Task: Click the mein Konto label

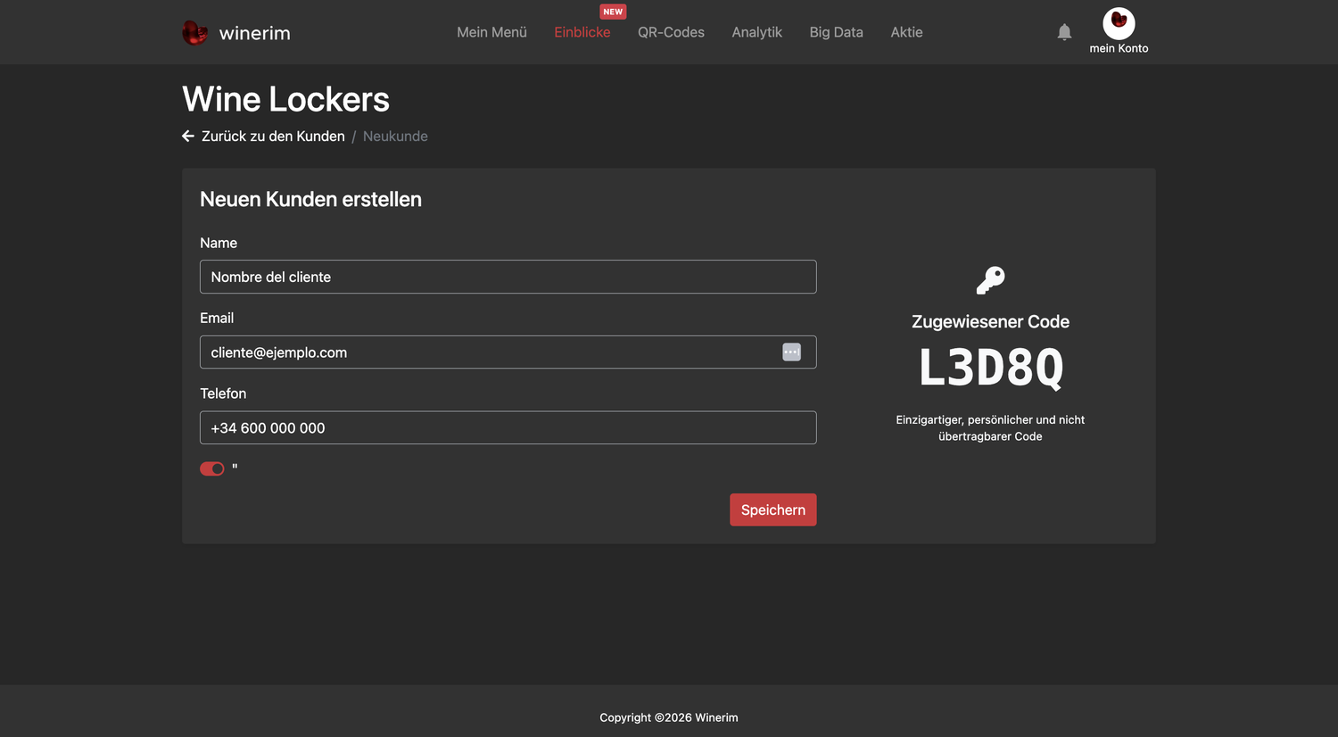Action: [x=1119, y=48]
